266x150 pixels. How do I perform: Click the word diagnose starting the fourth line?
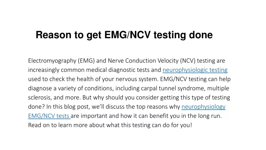click(40, 89)
